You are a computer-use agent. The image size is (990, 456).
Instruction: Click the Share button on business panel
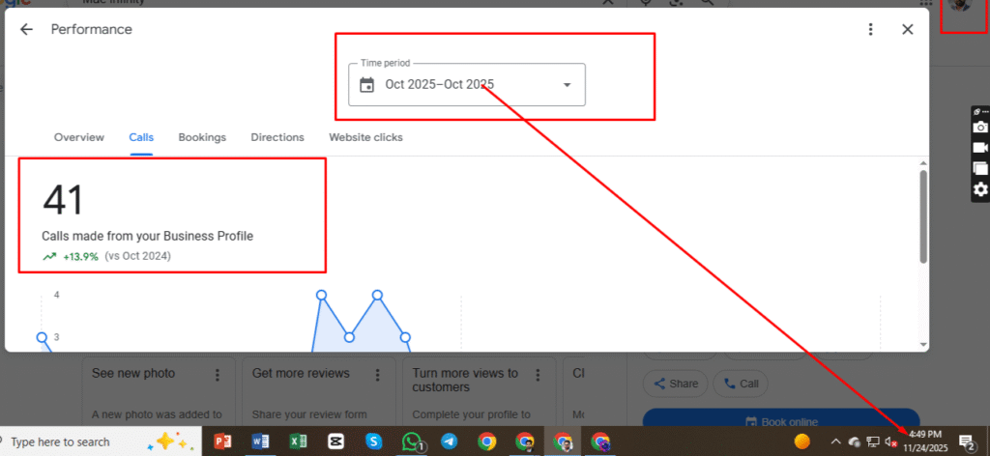pos(676,384)
